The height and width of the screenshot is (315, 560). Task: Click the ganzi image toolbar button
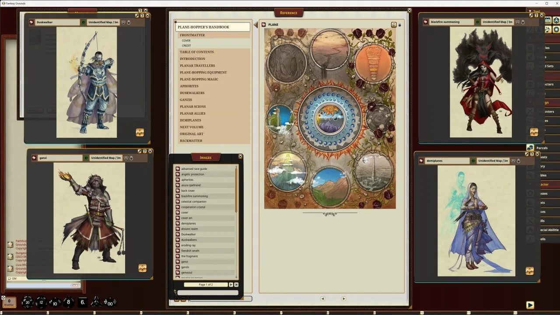(143, 268)
